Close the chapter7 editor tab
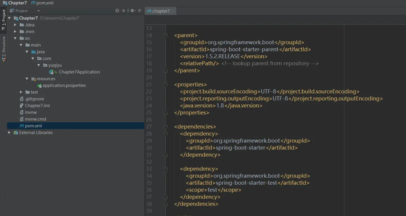 pos(173,11)
